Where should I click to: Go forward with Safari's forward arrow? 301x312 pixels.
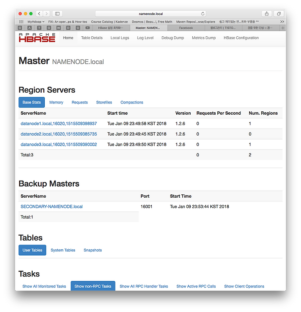[x=46, y=13]
